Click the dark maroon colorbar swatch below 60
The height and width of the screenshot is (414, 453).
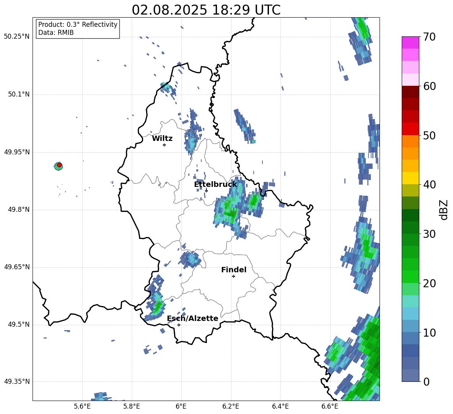point(410,92)
